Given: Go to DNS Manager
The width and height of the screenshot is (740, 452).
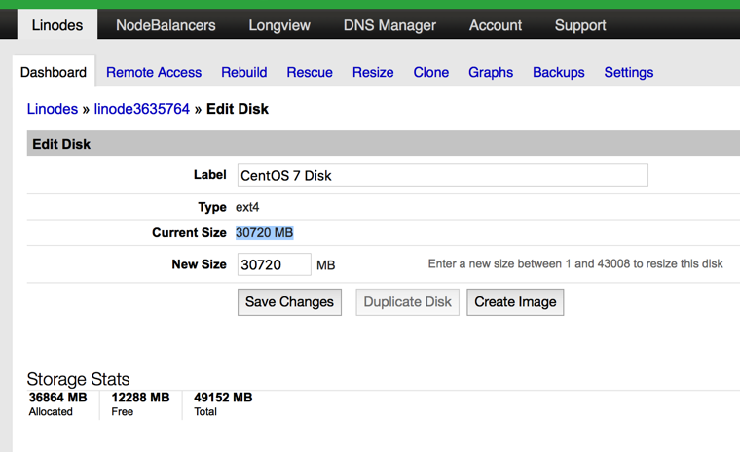Looking at the screenshot, I should tap(389, 25).
